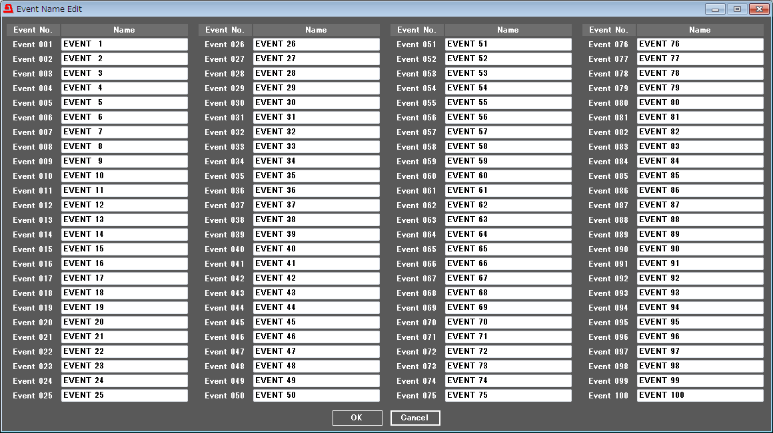Click the app icon in title bar

coord(9,9)
